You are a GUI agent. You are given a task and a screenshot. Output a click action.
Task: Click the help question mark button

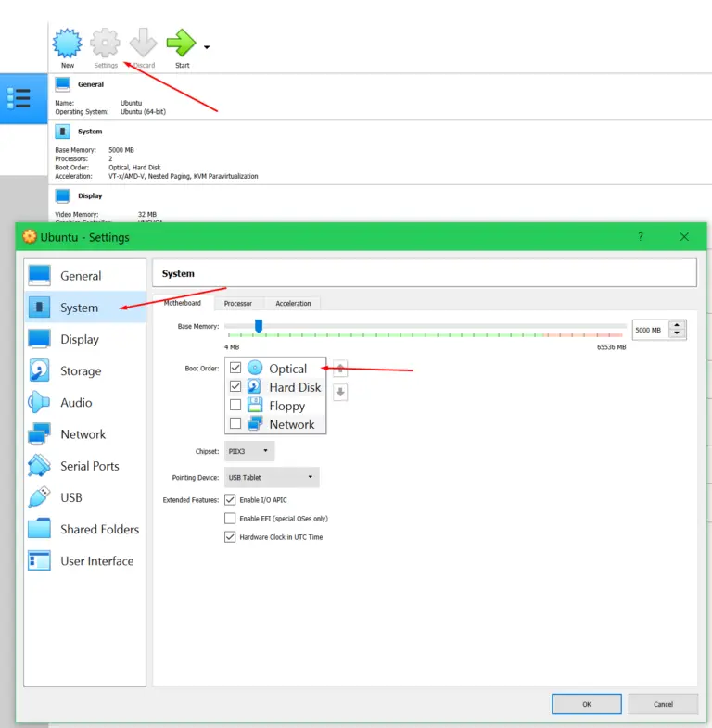coord(641,237)
